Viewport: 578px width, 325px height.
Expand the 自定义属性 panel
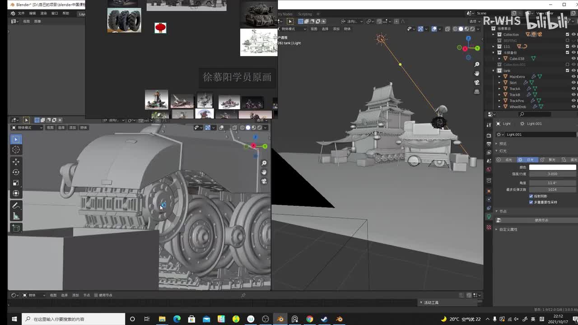pyautogui.click(x=508, y=229)
